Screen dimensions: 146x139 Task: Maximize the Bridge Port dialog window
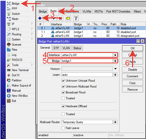tap(138, 41)
